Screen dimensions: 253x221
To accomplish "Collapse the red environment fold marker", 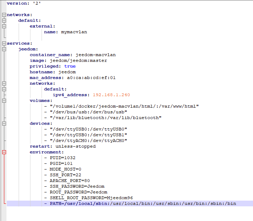I will click(x=4, y=152).
